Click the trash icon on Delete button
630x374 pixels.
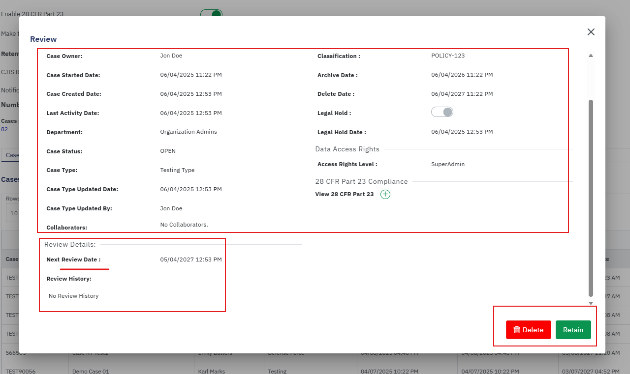coord(516,330)
